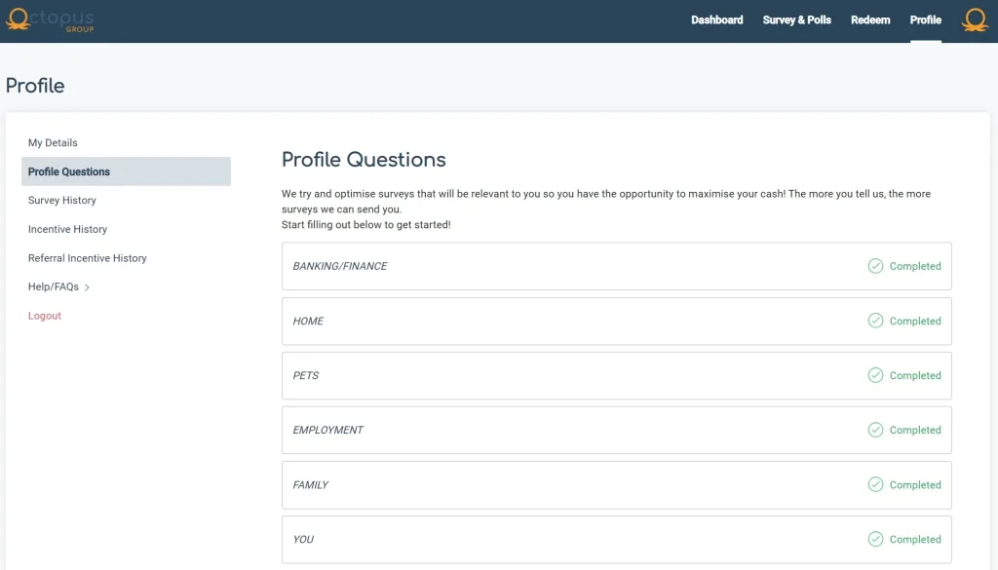Open the octopus profile avatar icon

coord(975,20)
